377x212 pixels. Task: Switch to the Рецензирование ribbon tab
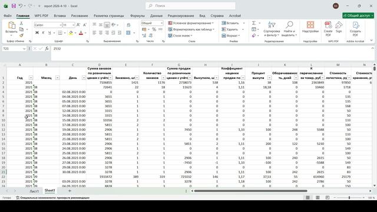(x=181, y=16)
